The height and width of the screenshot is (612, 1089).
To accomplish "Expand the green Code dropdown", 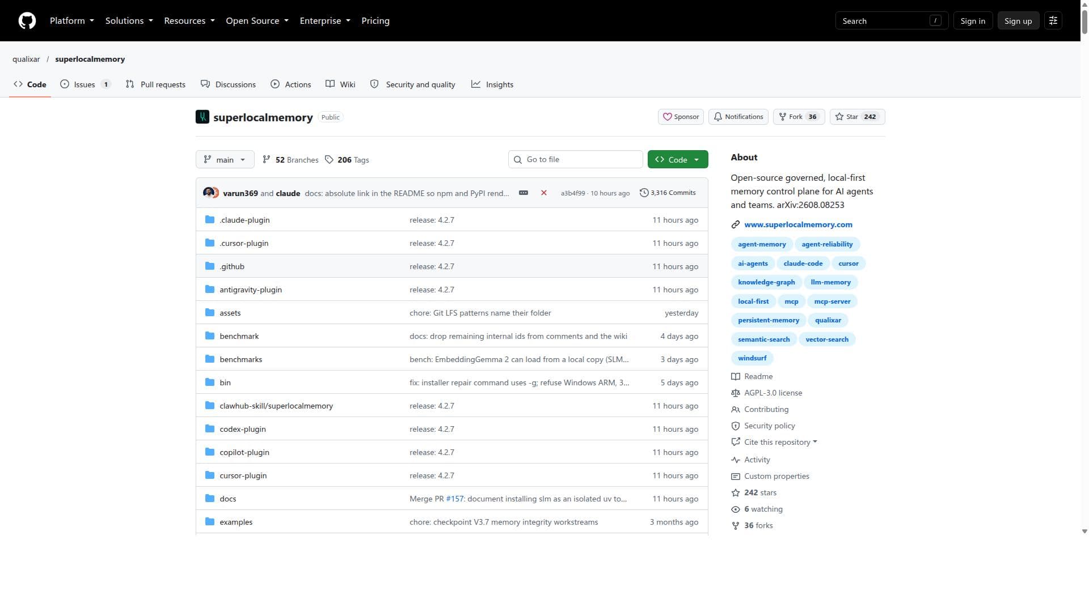I will coord(678,160).
